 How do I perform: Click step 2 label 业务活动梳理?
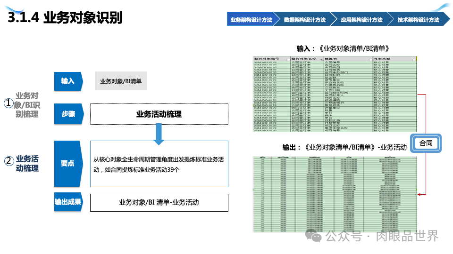[x=27, y=163]
